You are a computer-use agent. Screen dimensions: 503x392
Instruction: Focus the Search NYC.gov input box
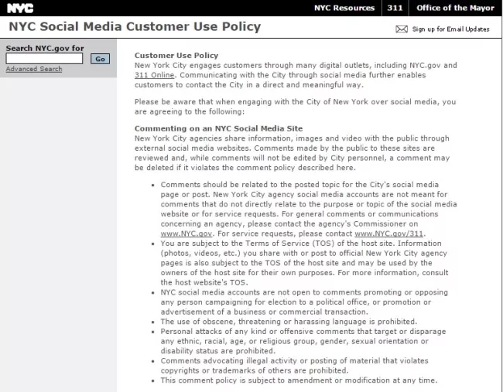pos(44,59)
